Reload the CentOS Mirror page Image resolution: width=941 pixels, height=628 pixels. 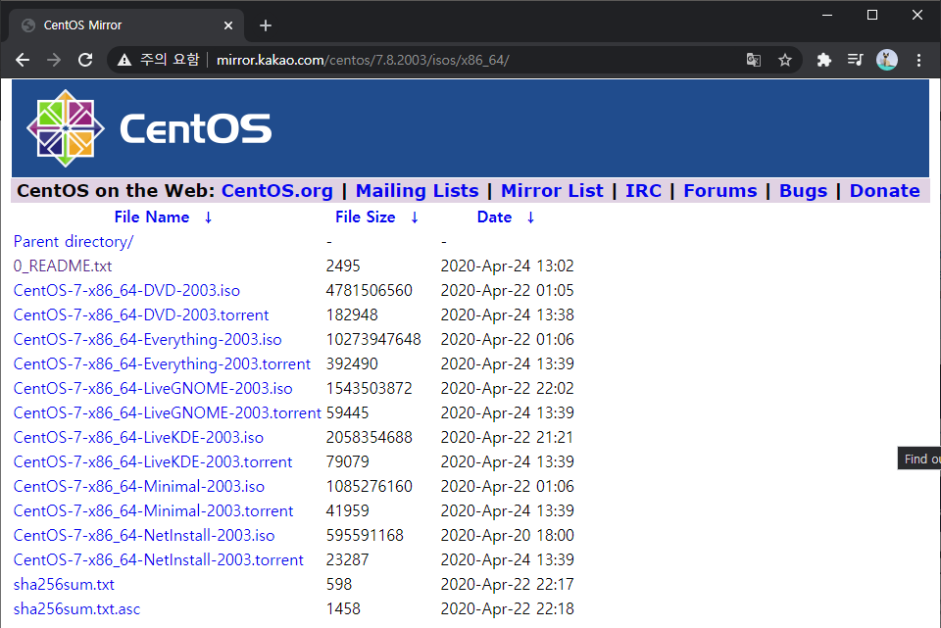[x=85, y=60]
